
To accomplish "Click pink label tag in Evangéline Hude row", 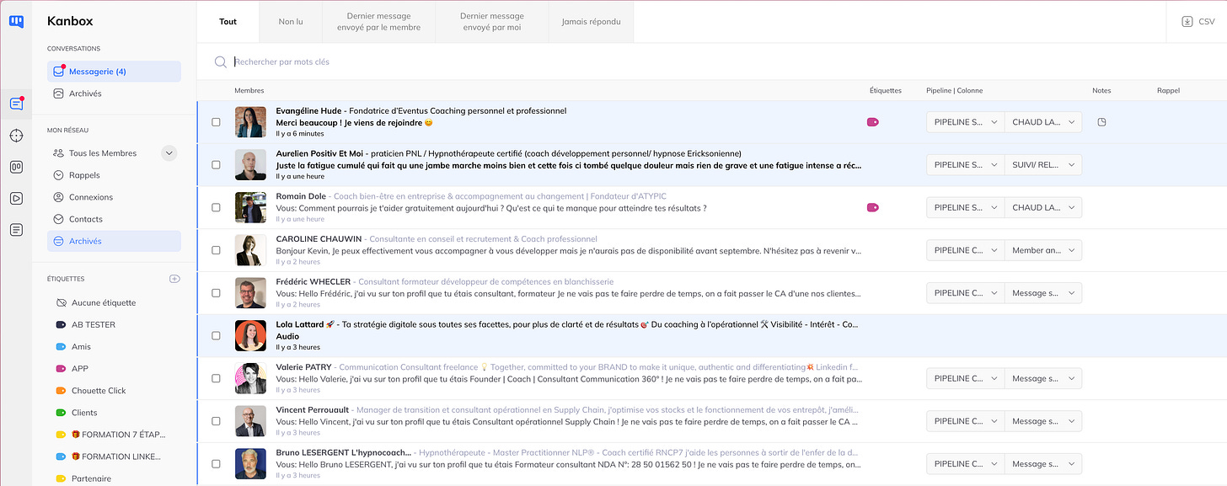I will [872, 122].
